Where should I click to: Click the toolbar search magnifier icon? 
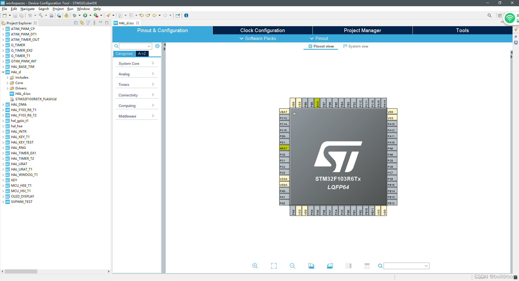point(490,15)
